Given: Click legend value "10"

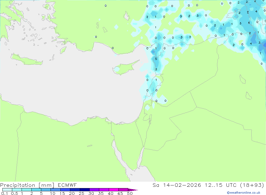Looking at the screenshot, I should coord(52,193).
